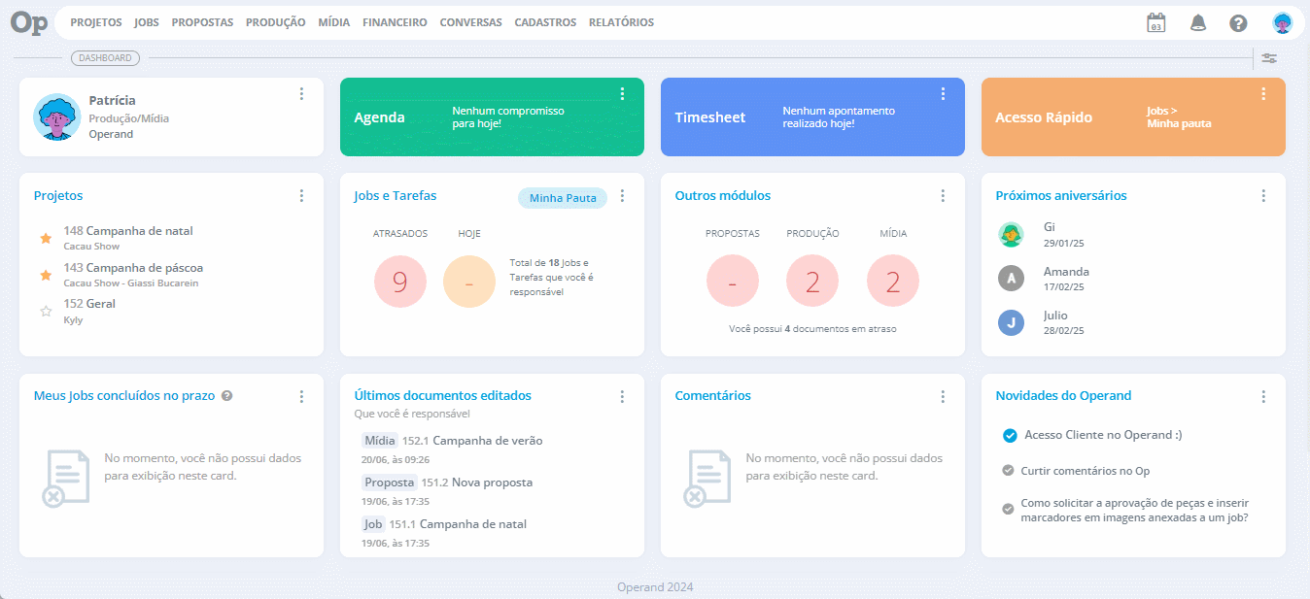1310x599 pixels.
Task: Unstar the 148 Campanha de natal project
Action: [x=45, y=238]
